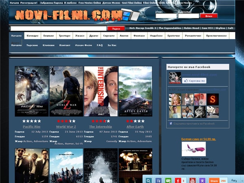Click Регистрация! in the top bar
The height and width of the screenshot is (183, 244).
coord(28,3)
